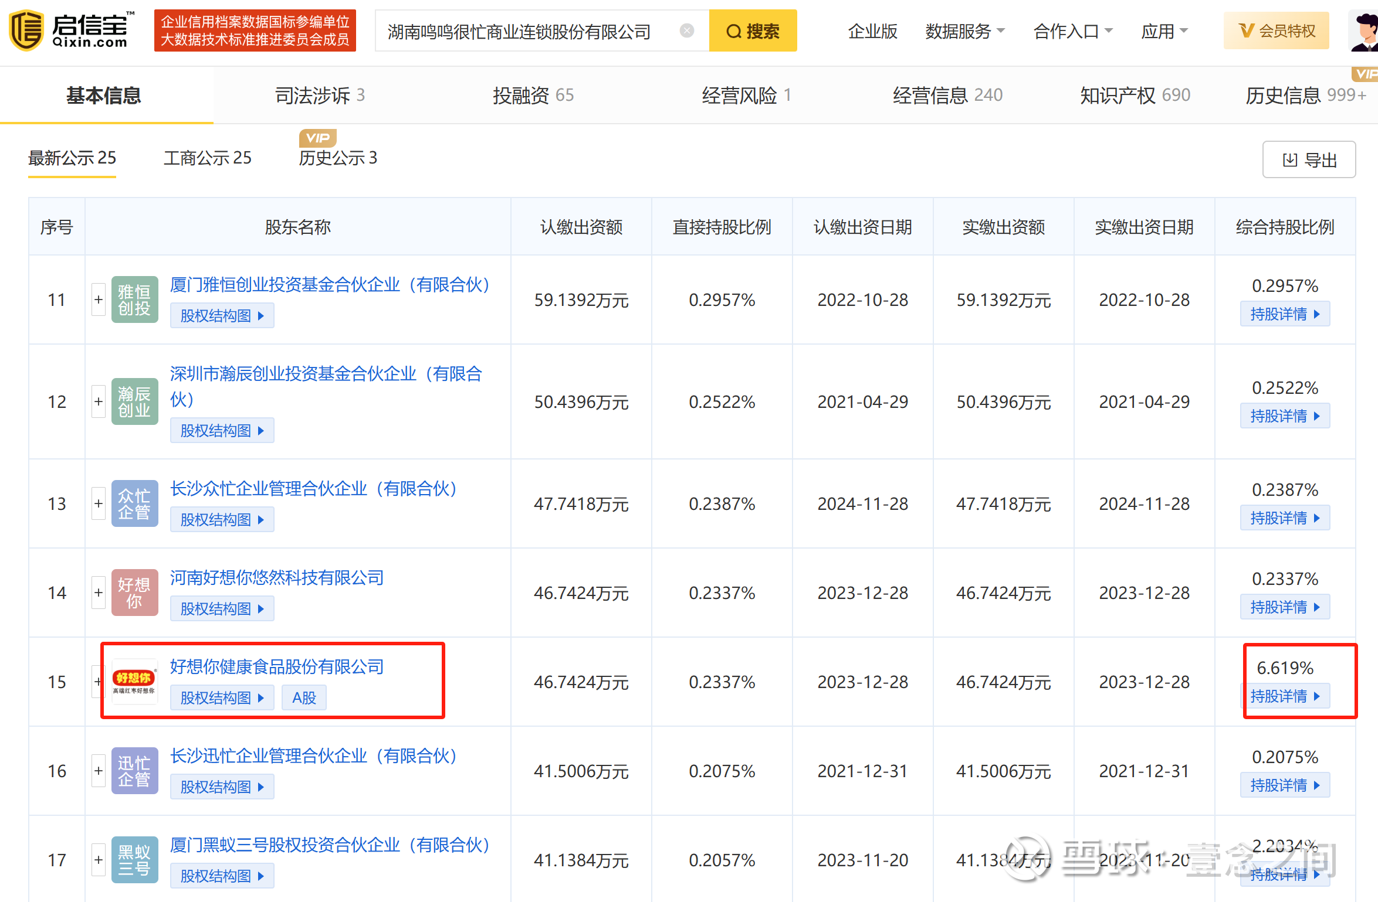Expand row 14 with the plus toggle
Image resolution: width=1378 pixels, height=902 pixels.
pos(99,593)
